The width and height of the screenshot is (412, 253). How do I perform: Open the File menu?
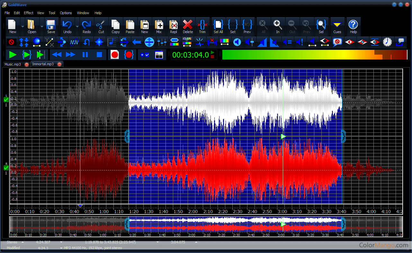(x=7, y=13)
